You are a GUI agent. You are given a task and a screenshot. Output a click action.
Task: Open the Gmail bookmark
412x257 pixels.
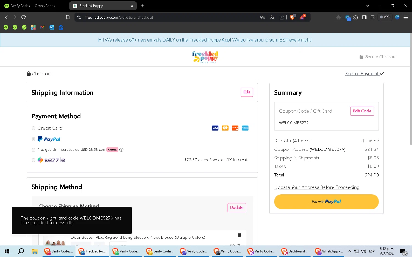click(42, 27)
